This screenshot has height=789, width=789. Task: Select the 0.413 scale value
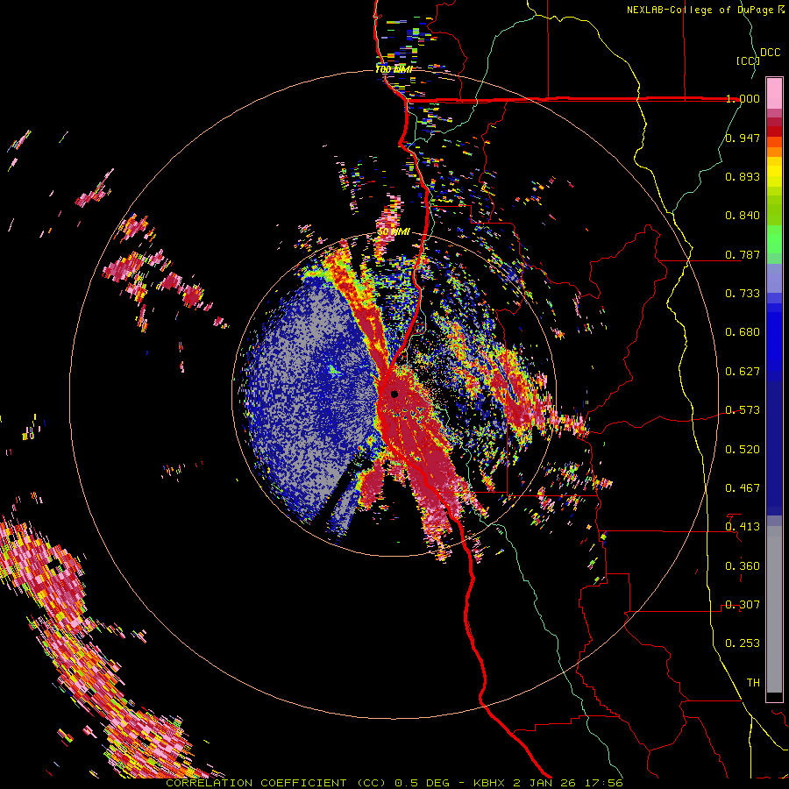[743, 527]
